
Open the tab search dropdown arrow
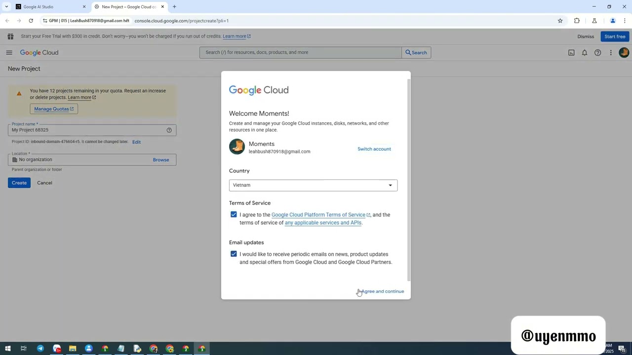(6, 7)
